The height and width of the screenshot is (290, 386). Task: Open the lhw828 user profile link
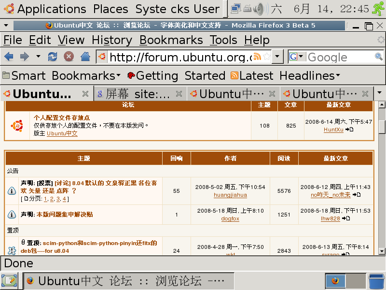click(331, 218)
